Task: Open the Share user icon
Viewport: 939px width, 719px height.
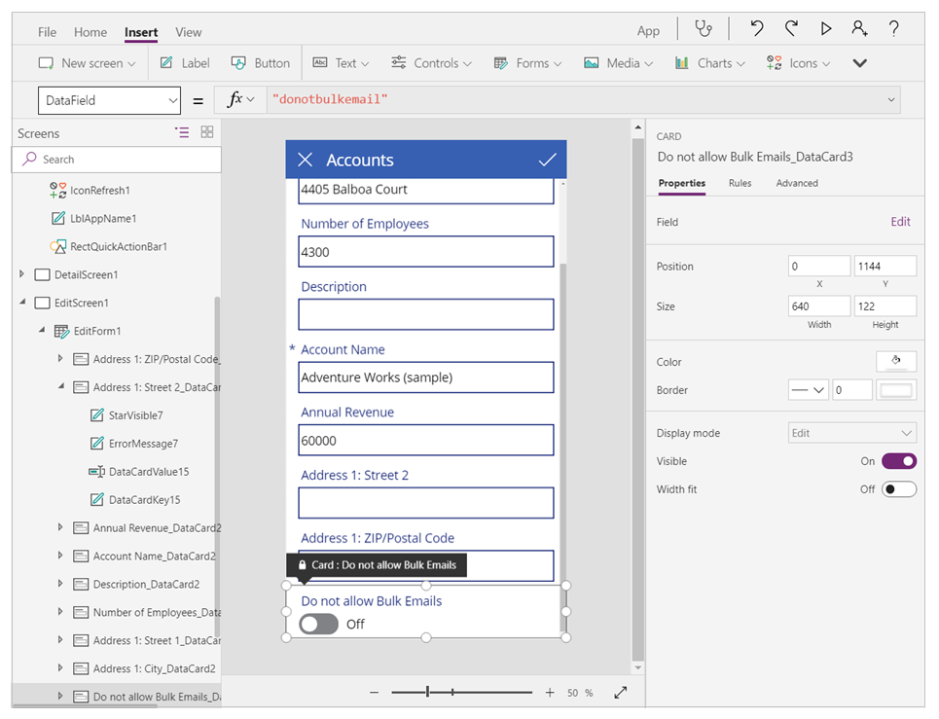Action: pos(859,29)
